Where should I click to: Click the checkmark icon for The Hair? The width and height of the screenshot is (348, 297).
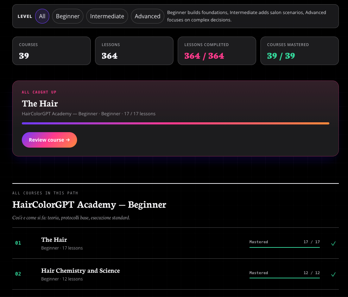click(333, 243)
